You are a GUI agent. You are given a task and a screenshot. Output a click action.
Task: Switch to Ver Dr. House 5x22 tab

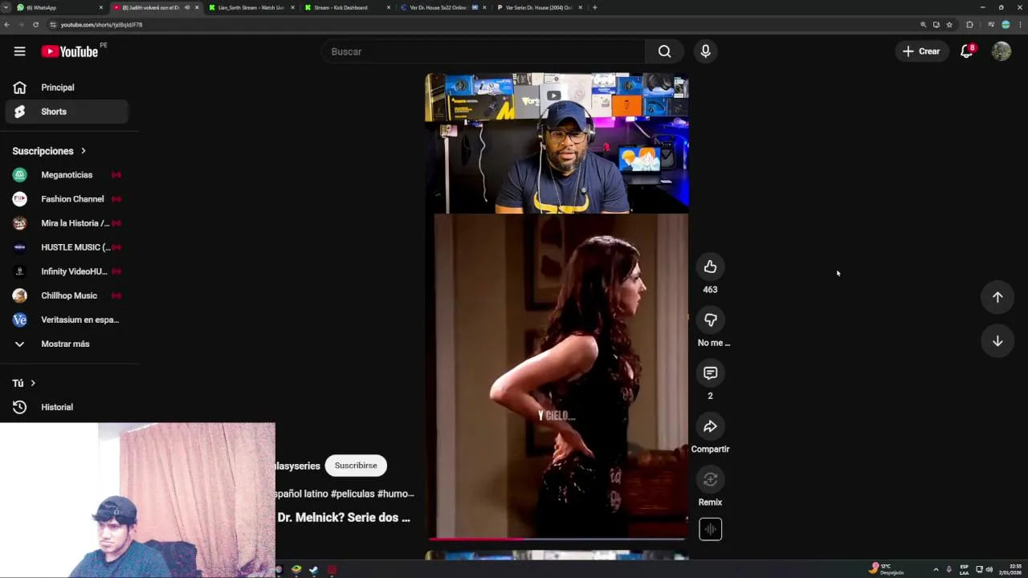tap(443, 7)
